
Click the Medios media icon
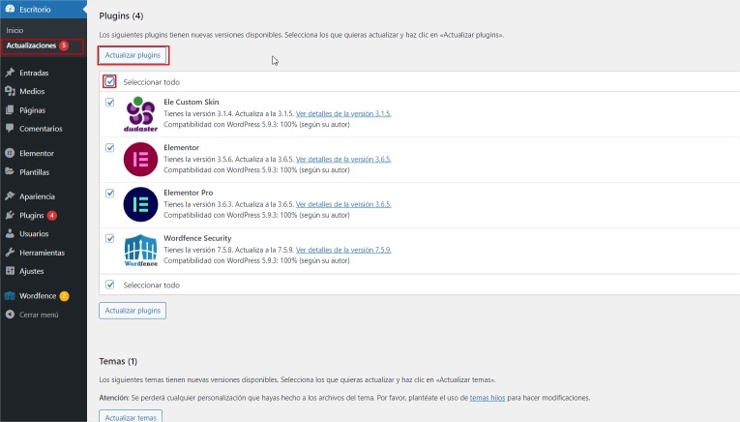(10, 91)
